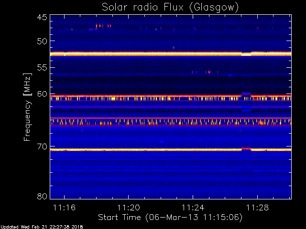Click the plot title 'Solar radio Flux (Glasgow)'
This screenshot has height=229, width=306.
170,7
